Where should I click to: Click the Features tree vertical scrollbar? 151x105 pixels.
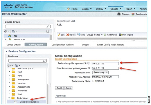[48, 94]
